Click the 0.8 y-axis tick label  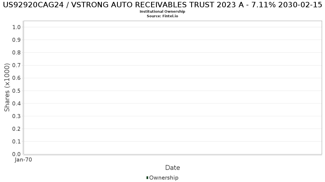pyautogui.click(x=17, y=52)
